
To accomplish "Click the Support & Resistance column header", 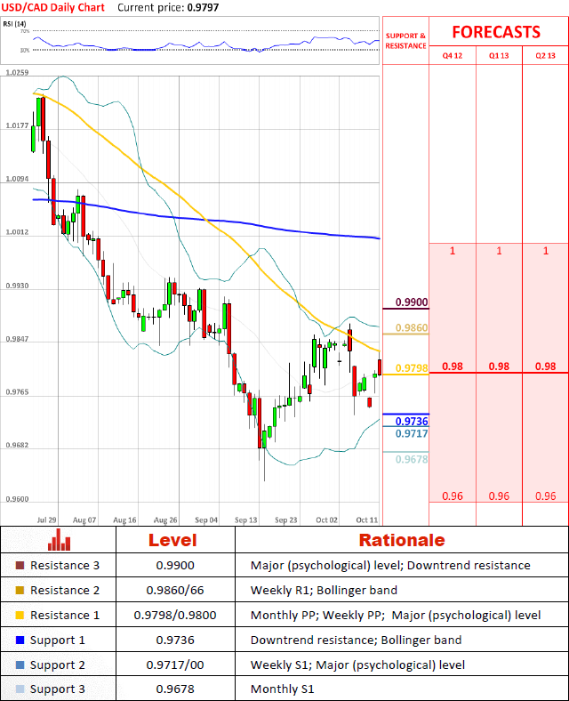I will 405,40.
